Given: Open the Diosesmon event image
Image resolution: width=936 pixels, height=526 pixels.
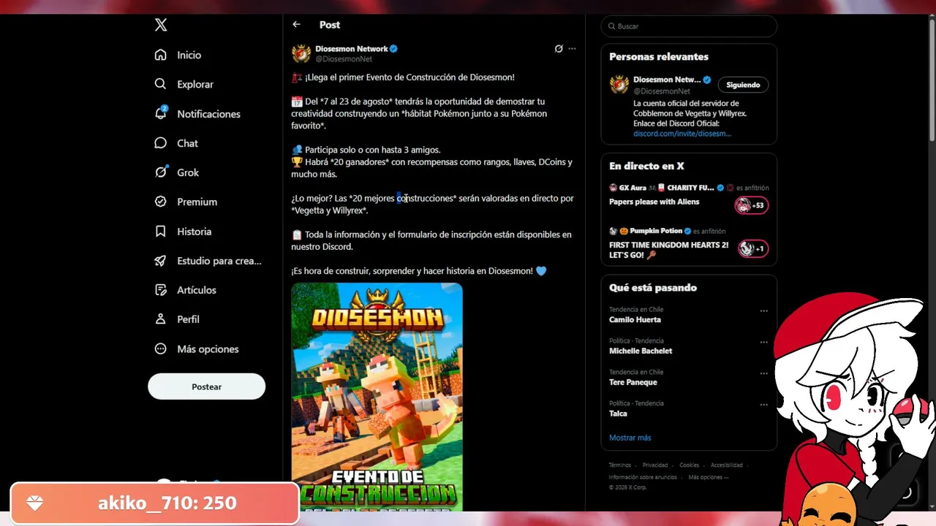Looking at the screenshot, I should (377, 397).
